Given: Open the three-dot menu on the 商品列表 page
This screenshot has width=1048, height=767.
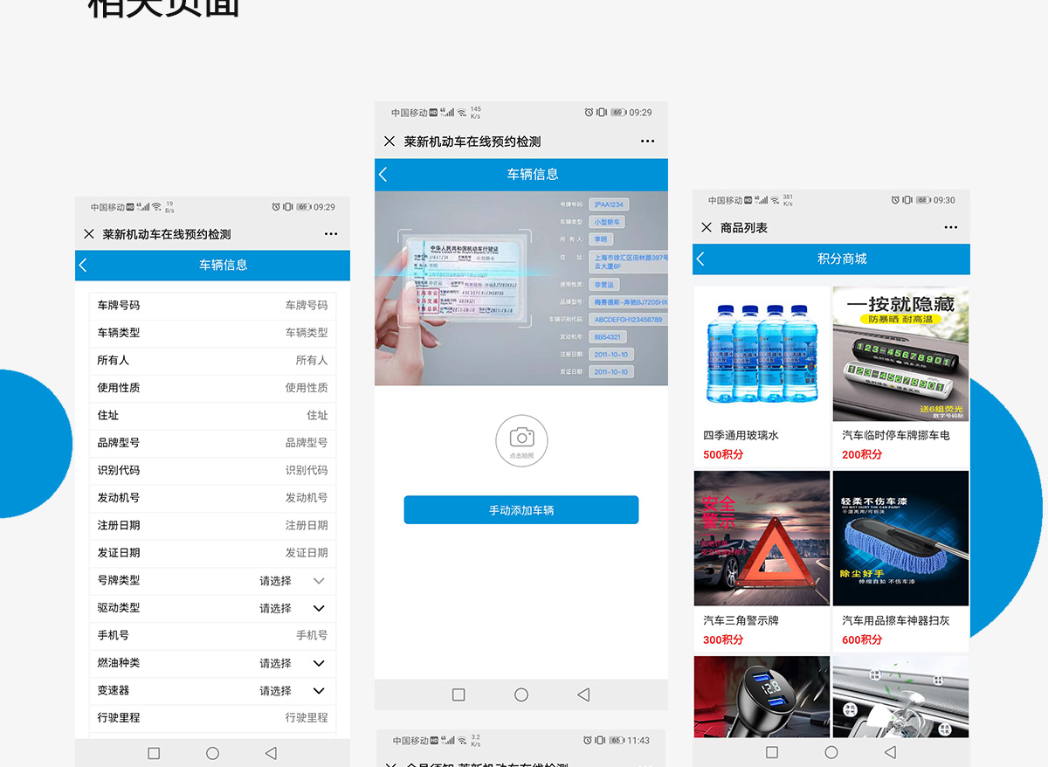Looking at the screenshot, I should point(951,227).
